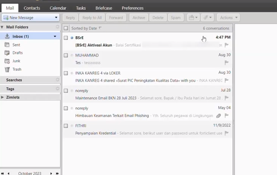Open the Briefcase tab
277x175 pixels.
(x=104, y=8)
